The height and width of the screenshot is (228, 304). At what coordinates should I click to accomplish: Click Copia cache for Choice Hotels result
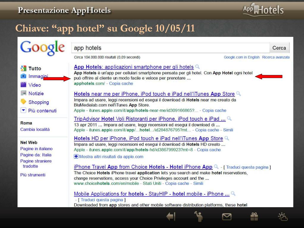(x=177, y=183)
